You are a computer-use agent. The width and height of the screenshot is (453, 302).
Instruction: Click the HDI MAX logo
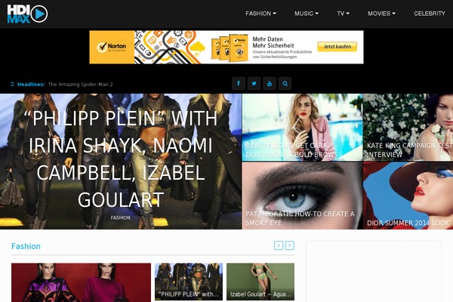(27, 14)
